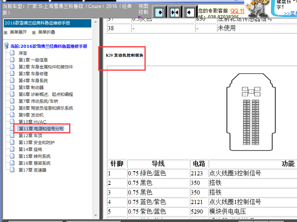Click the 菜单展开 list icon
Image resolution: width=297 pixels, height=222 pixels.
pos(6,32)
